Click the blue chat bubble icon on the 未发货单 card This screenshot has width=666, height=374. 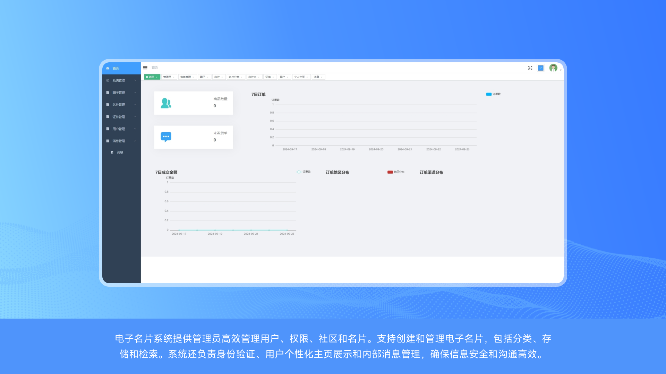point(166,137)
